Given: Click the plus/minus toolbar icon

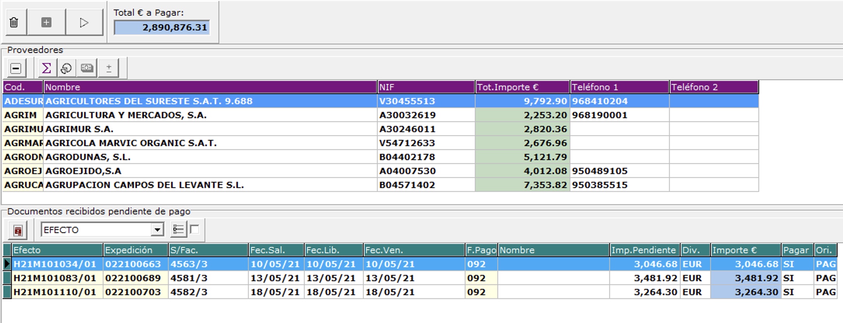Looking at the screenshot, I should (109, 69).
